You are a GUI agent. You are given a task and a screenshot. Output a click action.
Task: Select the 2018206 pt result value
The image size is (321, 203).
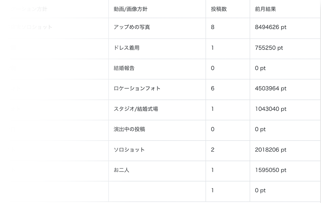(270, 150)
